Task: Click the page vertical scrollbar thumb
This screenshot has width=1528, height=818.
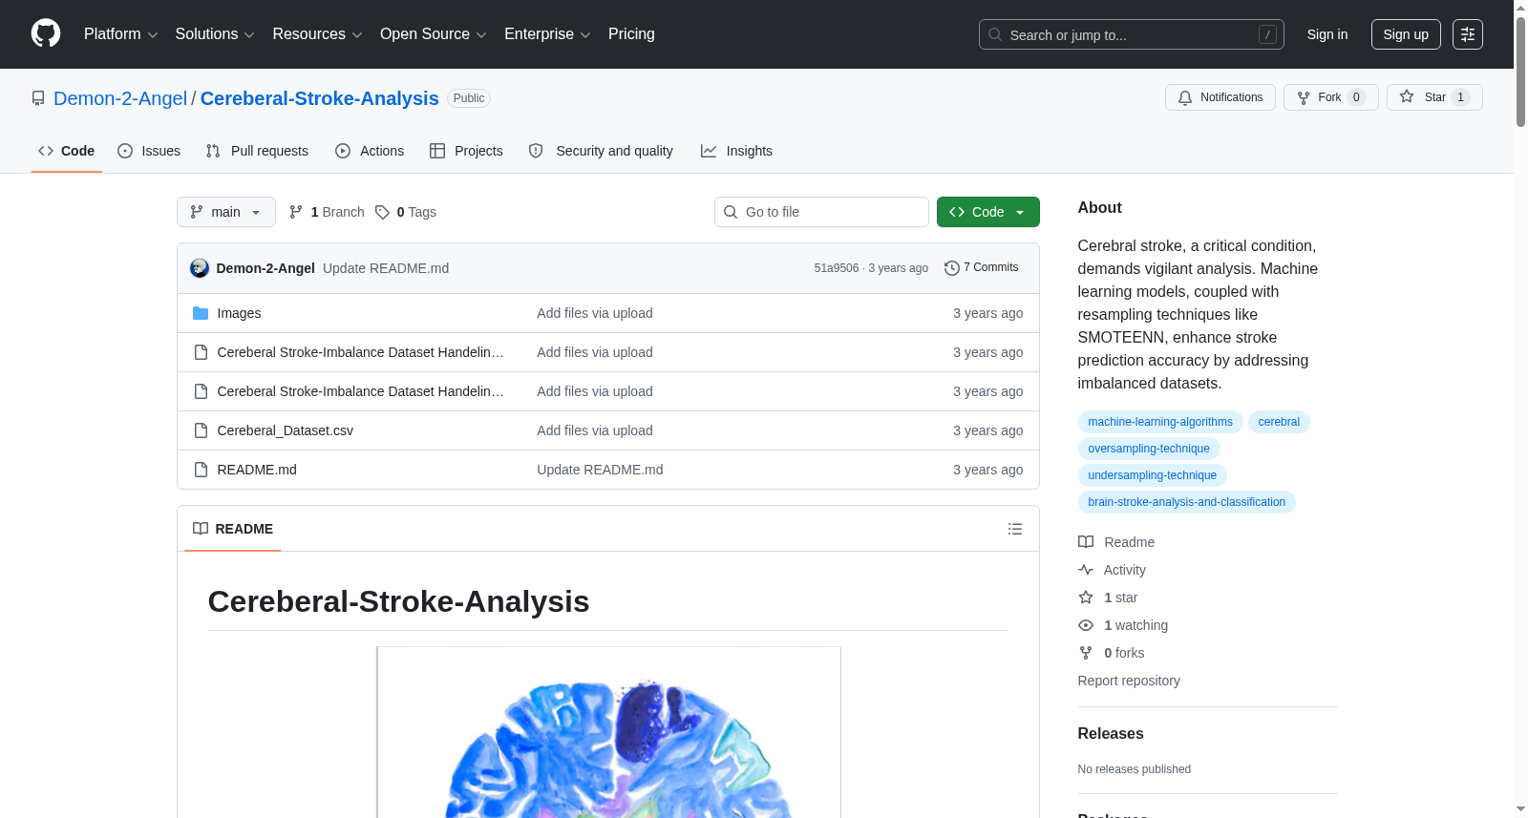Action: pos(1520,72)
